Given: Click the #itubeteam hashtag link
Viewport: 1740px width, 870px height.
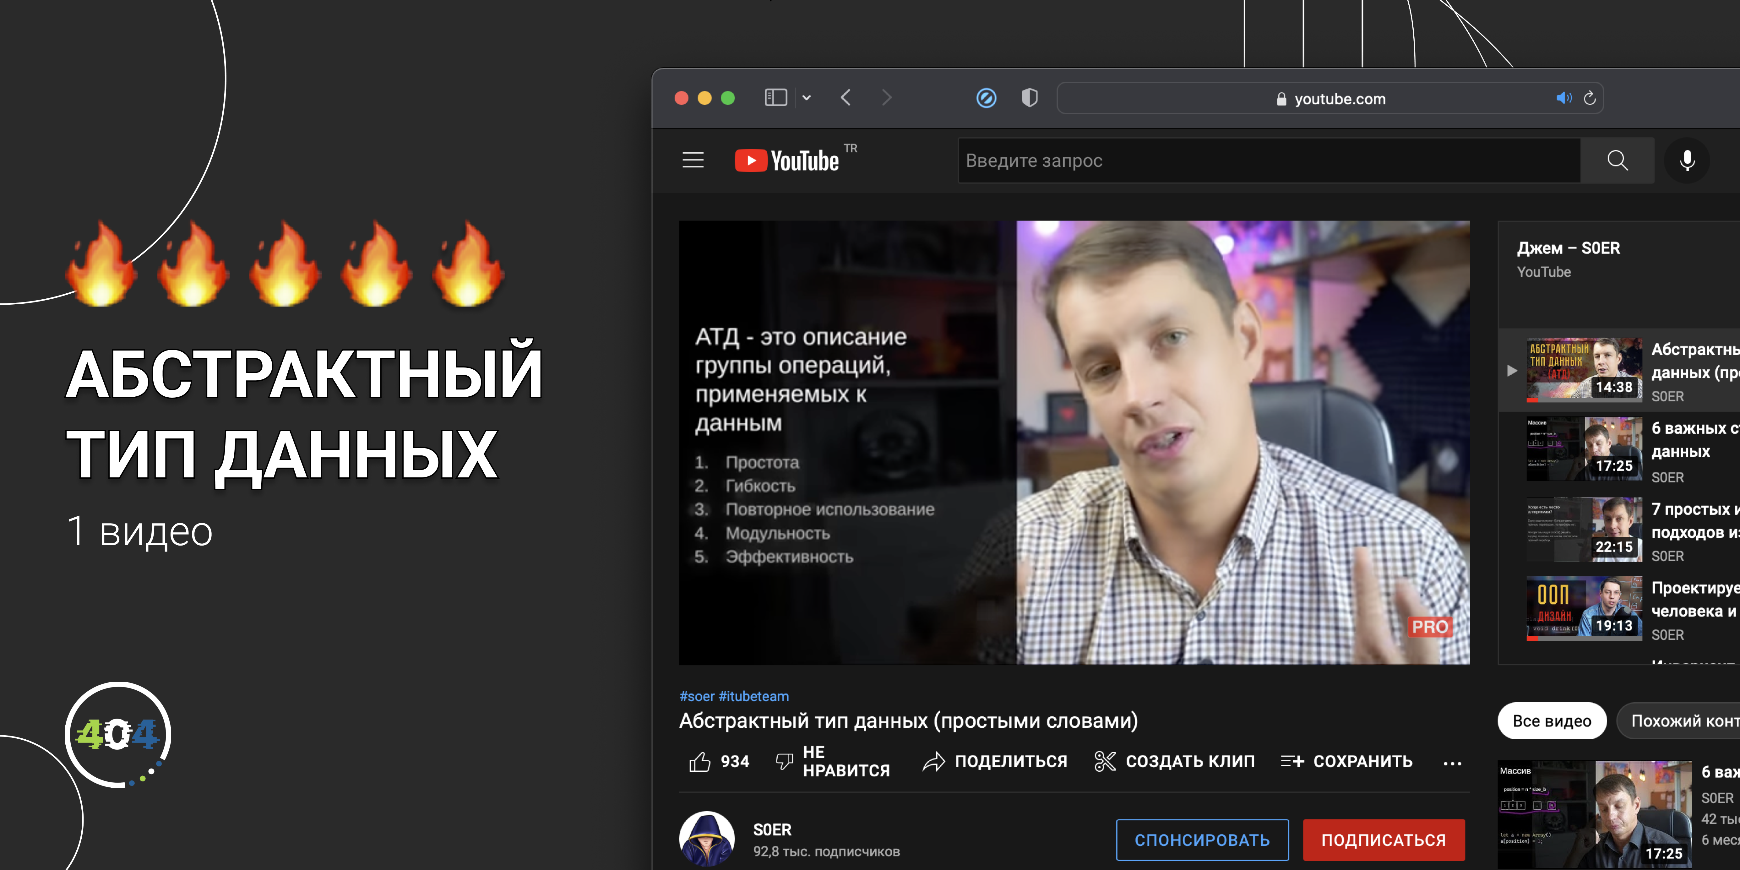Looking at the screenshot, I should click(x=754, y=696).
